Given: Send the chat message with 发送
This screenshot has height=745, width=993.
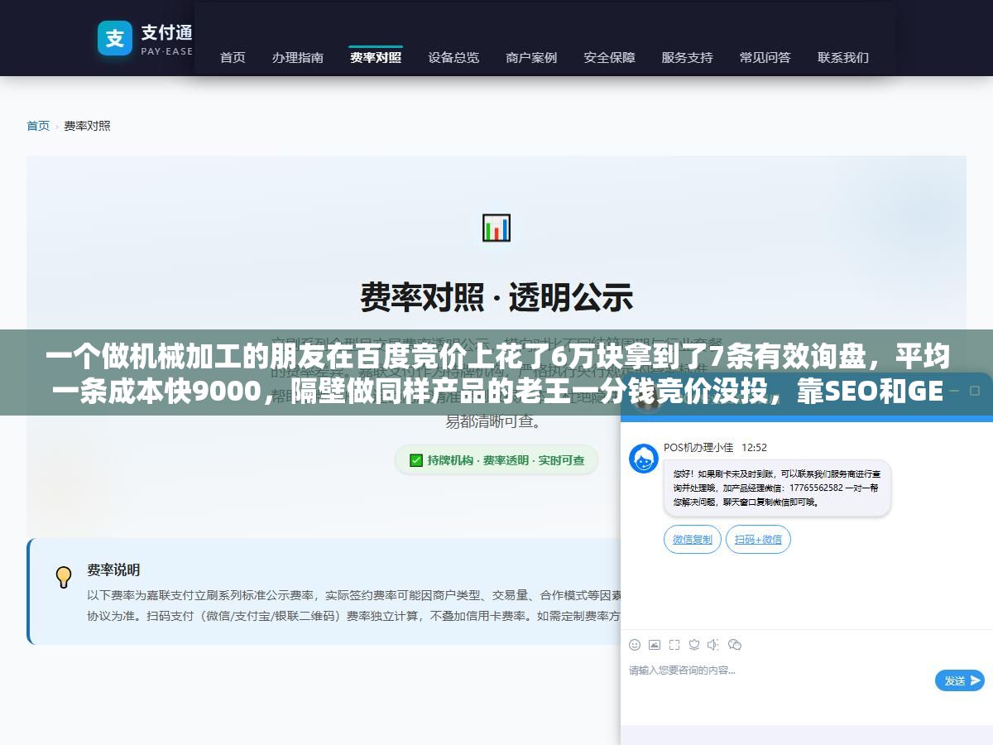Looking at the screenshot, I should (x=960, y=680).
